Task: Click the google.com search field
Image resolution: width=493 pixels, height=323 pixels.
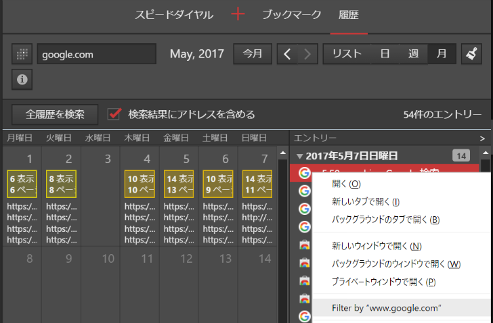Action: [x=97, y=54]
